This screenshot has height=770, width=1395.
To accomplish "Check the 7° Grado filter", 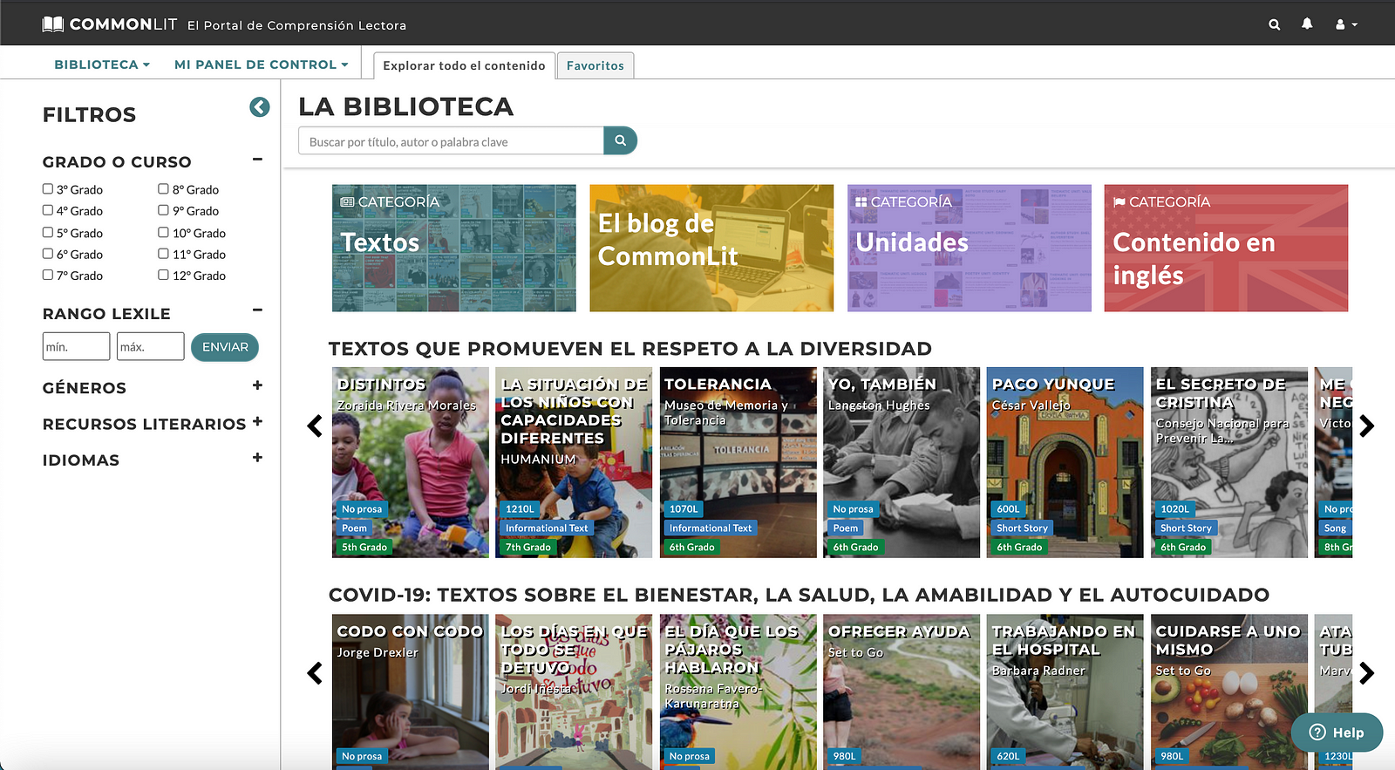I will [x=48, y=275].
